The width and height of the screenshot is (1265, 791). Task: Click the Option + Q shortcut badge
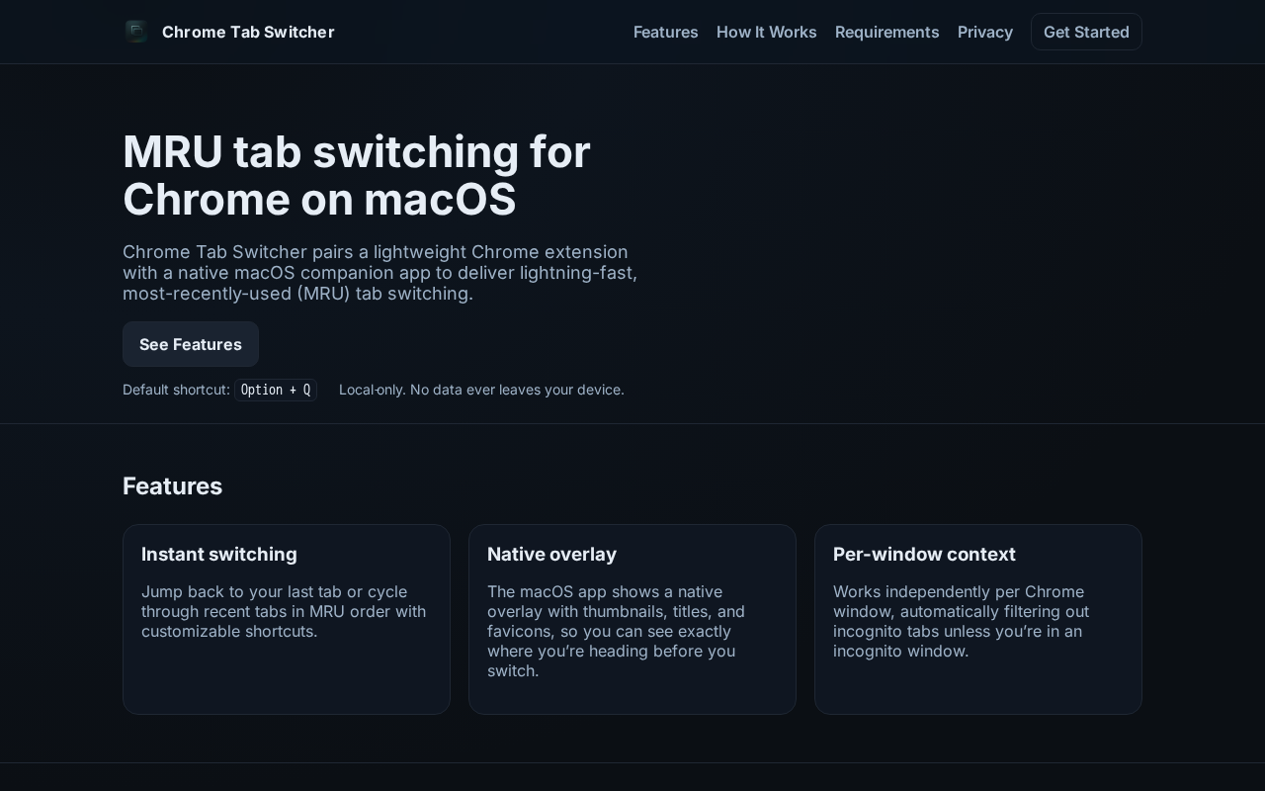click(276, 390)
